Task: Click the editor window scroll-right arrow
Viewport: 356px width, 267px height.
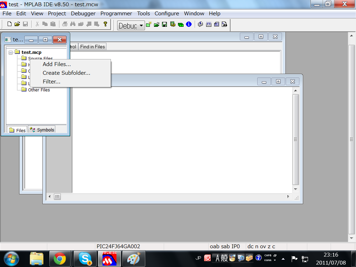Action: 288,197
